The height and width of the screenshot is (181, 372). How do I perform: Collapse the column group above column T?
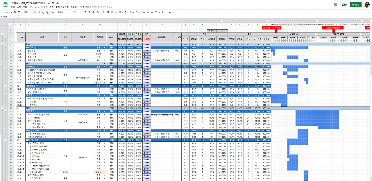(222, 21)
